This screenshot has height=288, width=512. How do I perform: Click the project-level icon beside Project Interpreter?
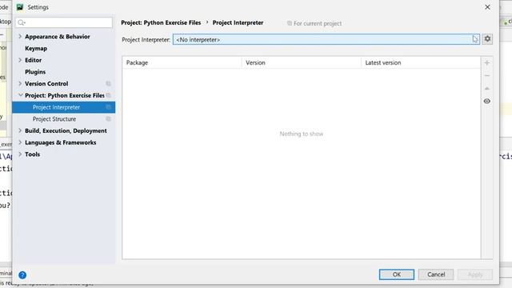[x=109, y=107]
